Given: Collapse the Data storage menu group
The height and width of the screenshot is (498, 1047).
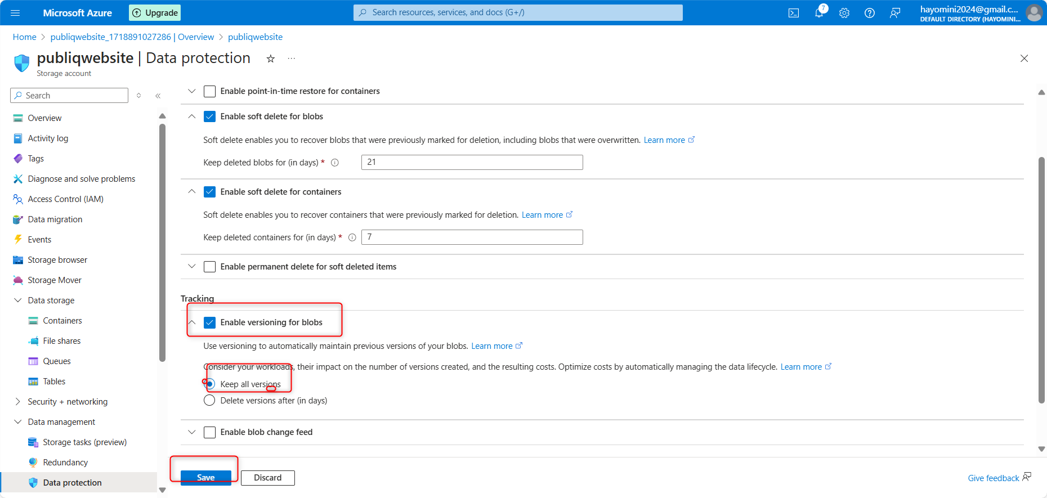Looking at the screenshot, I should [x=17, y=300].
